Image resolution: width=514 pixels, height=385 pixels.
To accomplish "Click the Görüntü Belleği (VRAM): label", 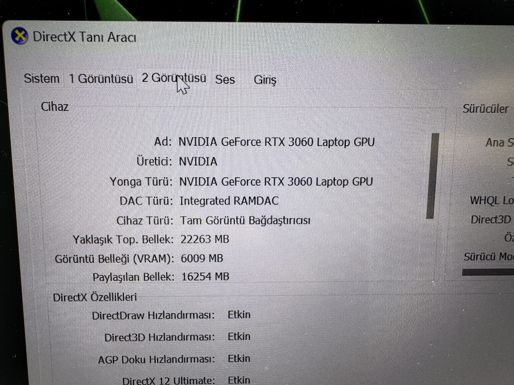I will 114,259.
